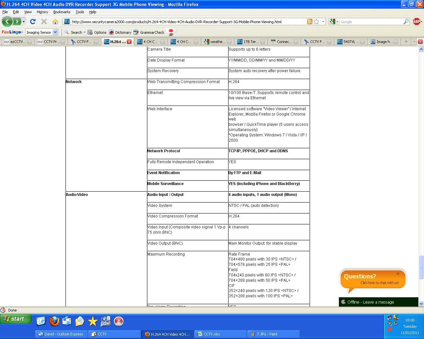Image resolution: width=424 pixels, height=339 pixels.
Task: Open the flame quick launch icon
Action: 119,321
